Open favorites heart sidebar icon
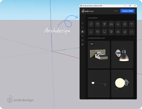Image resolution: width=142 pixels, height=109 pixels. click(x=82, y=36)
